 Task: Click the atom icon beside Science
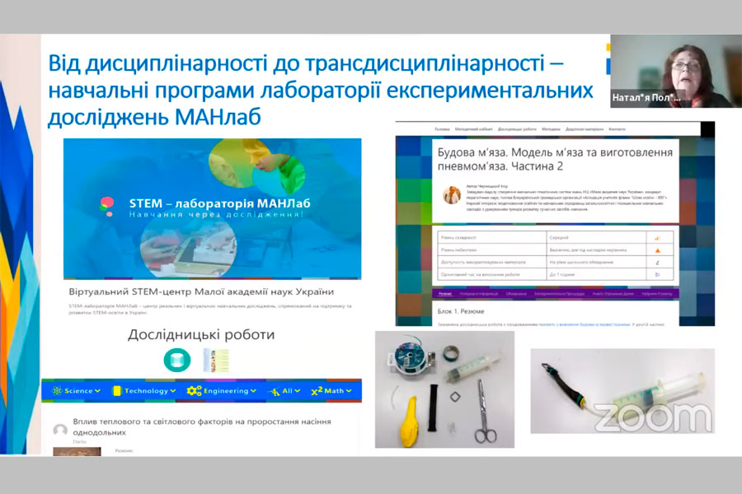tap(57, 391)
